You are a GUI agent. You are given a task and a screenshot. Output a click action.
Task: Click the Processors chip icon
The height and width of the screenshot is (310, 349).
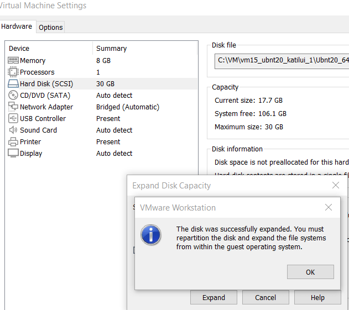click(x=13, y=72)
